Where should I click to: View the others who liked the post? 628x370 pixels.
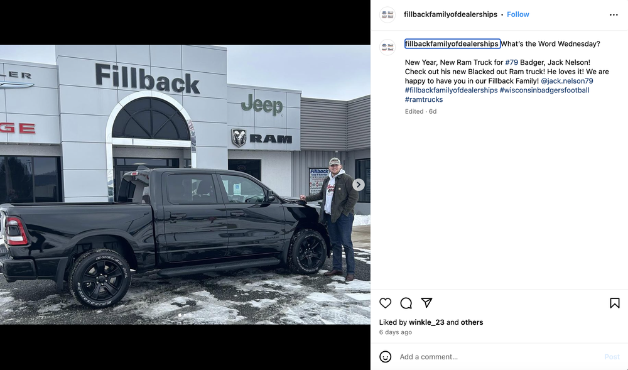[x=472, y=322]
